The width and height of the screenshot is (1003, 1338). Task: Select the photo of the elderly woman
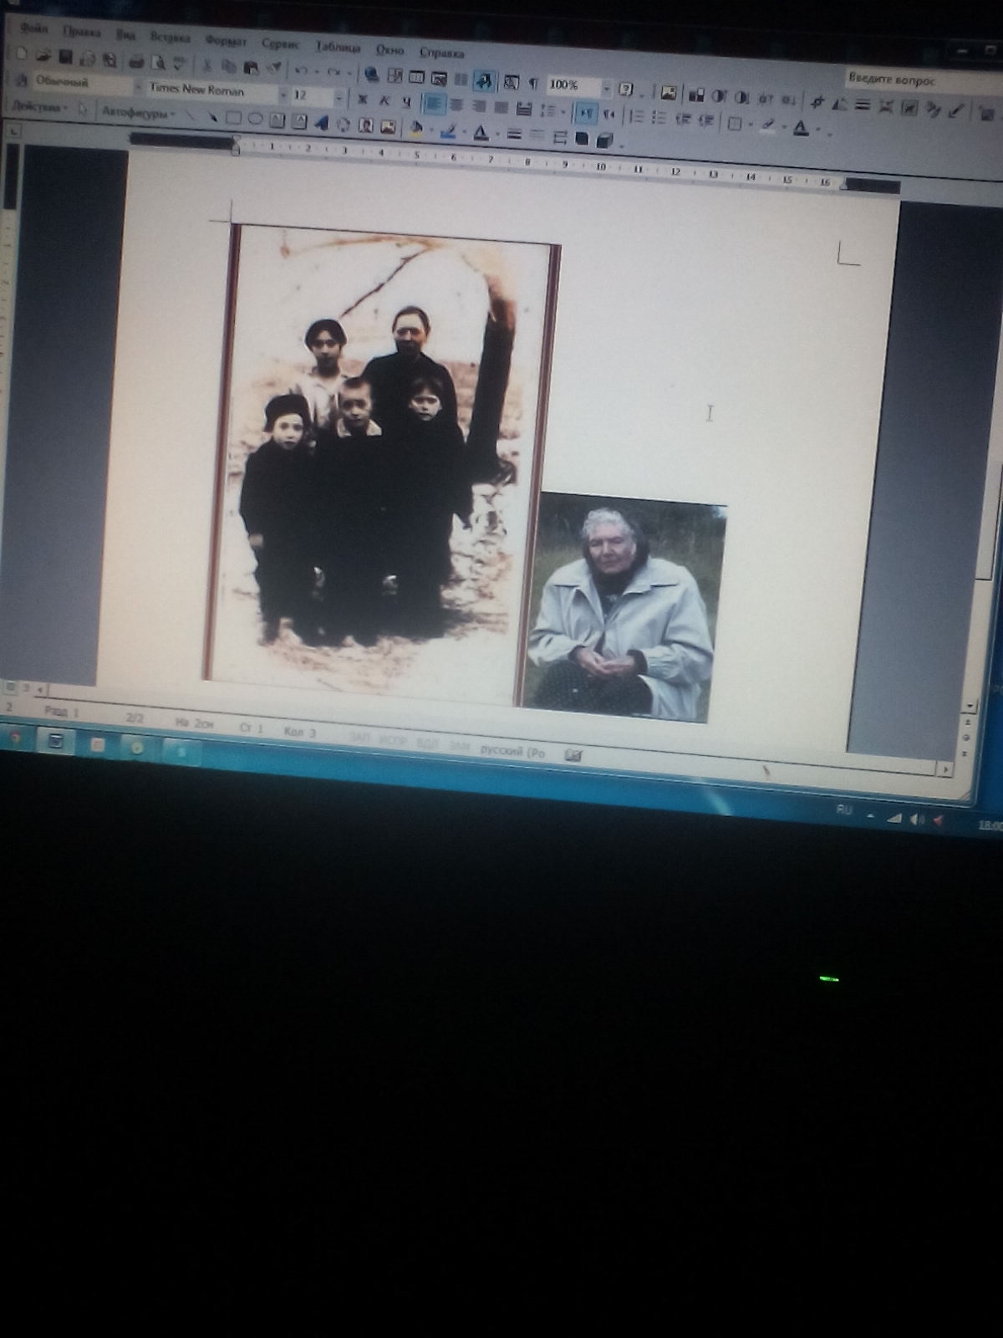pyautogui.click(x=625, y=606)
